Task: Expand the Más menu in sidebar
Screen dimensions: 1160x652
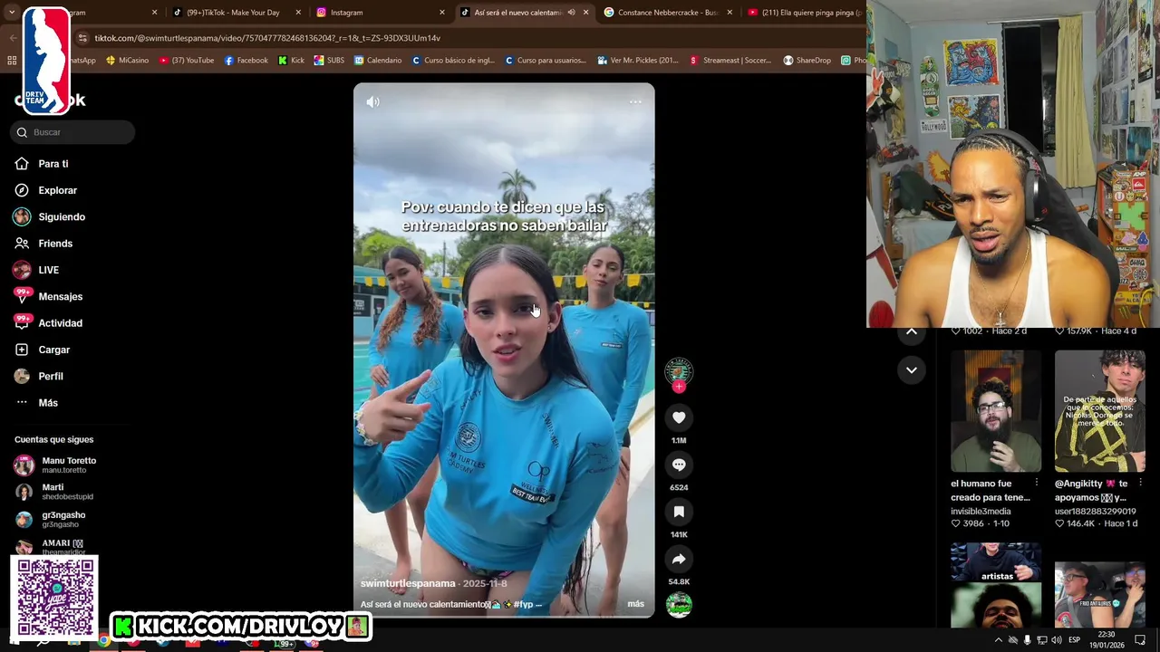Action: click(47, 403)
